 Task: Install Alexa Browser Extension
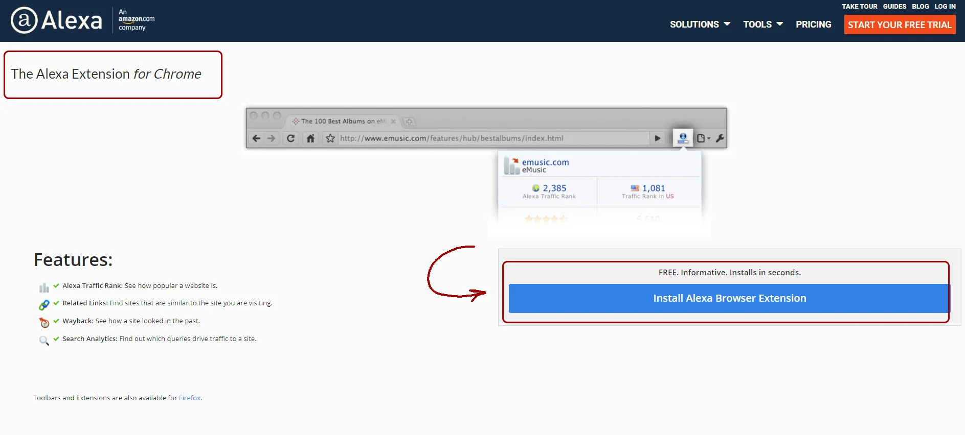pyautogui.click(x=729, y=298)
